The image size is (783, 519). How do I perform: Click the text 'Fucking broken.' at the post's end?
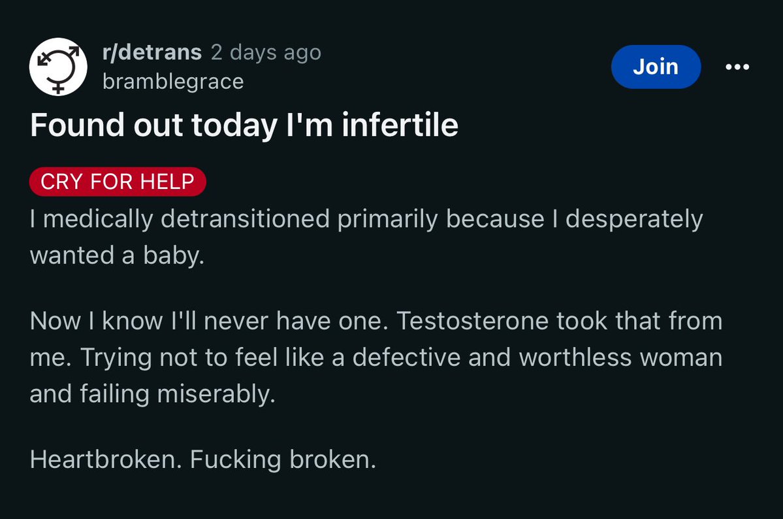coord(283,460)
